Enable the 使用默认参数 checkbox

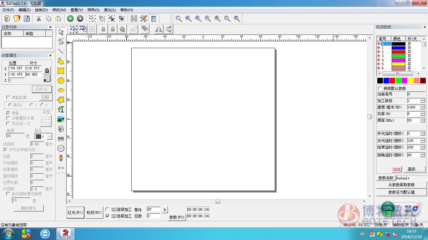[380, 88]
